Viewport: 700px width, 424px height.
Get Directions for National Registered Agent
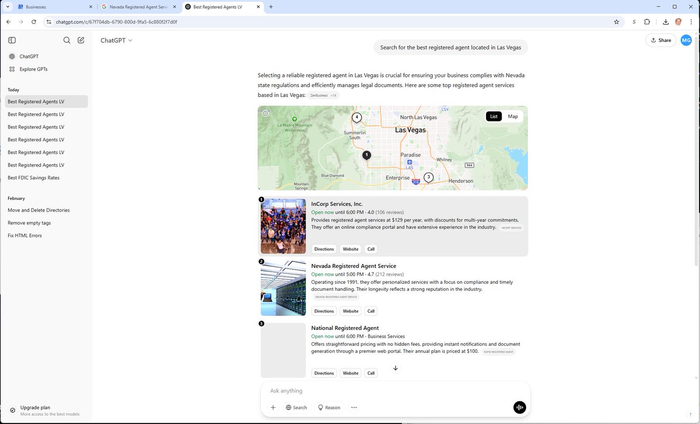(324, 373)
